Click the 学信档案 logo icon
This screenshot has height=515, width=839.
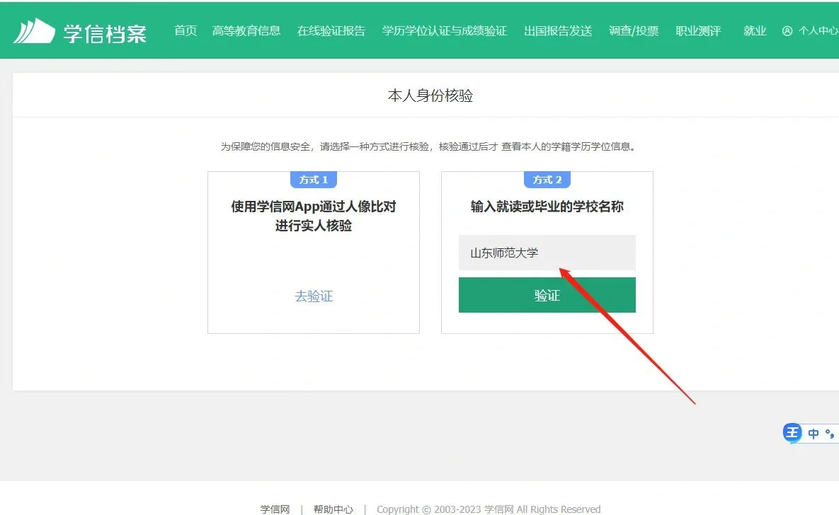point(34,31)
